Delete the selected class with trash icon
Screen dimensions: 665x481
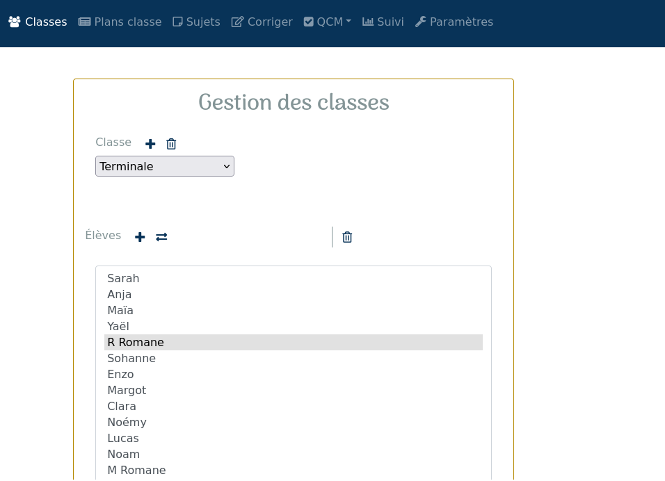click(x=171, y=144)
